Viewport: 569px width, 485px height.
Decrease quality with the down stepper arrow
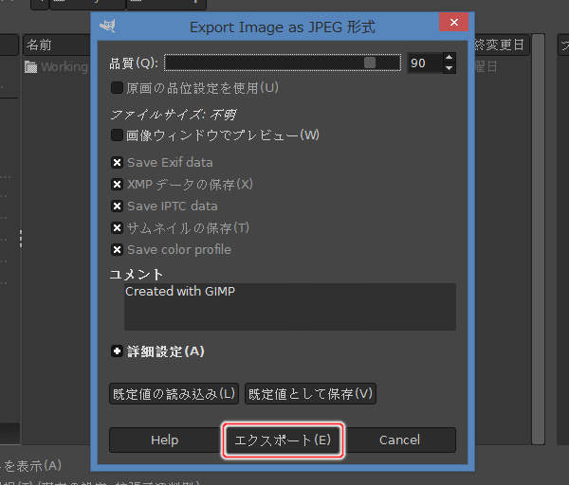tap(450, 68)
